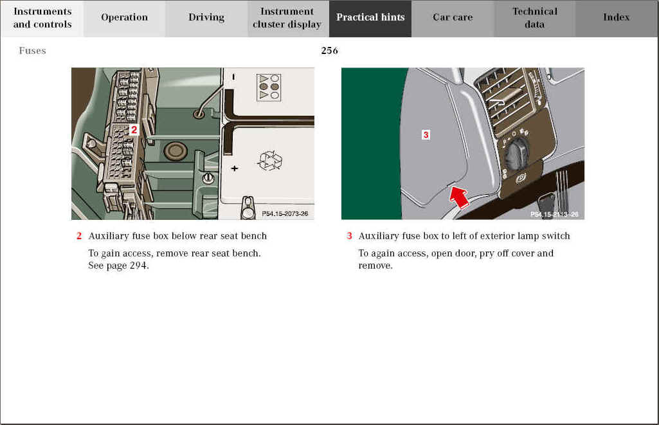Switch to the Operation tab

pyautogui.click(x=124, y=18)
